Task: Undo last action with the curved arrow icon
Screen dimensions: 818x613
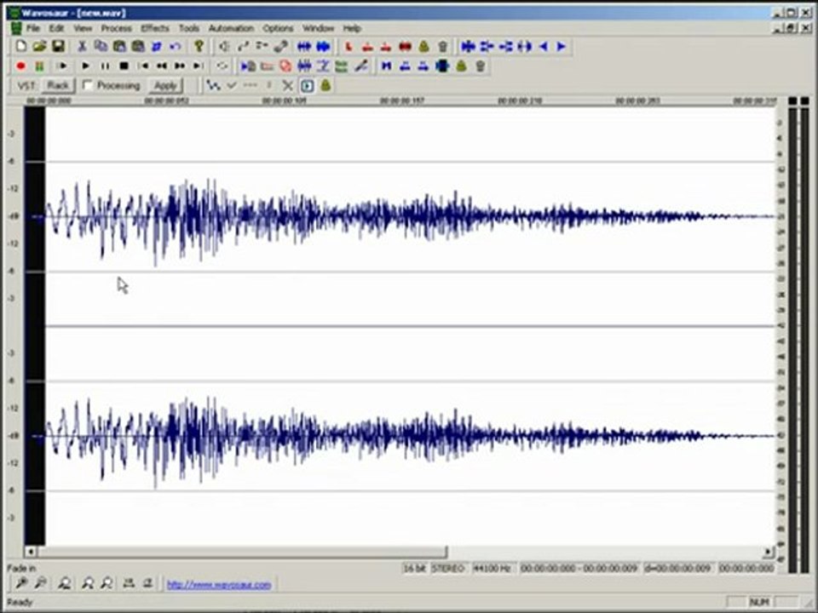Action: 176,46
